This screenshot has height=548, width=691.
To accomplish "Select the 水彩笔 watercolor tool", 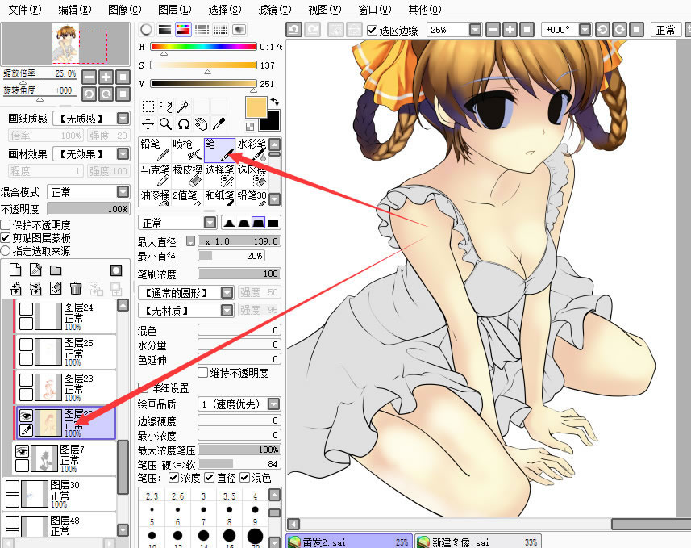I will pyautogui.click(x=252, y=149).
